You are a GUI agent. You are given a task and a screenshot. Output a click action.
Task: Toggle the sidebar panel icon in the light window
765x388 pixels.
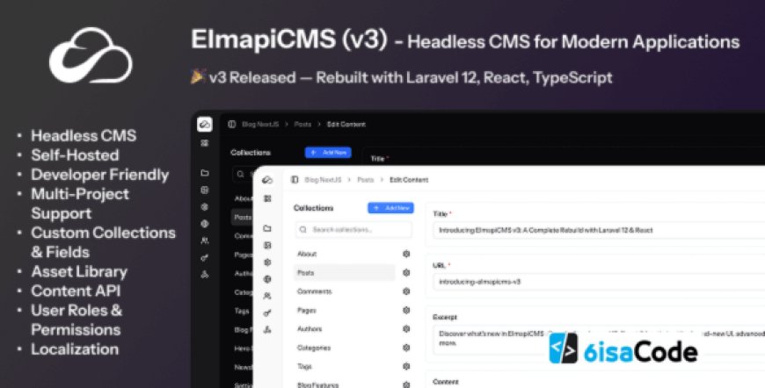point(295,180)
